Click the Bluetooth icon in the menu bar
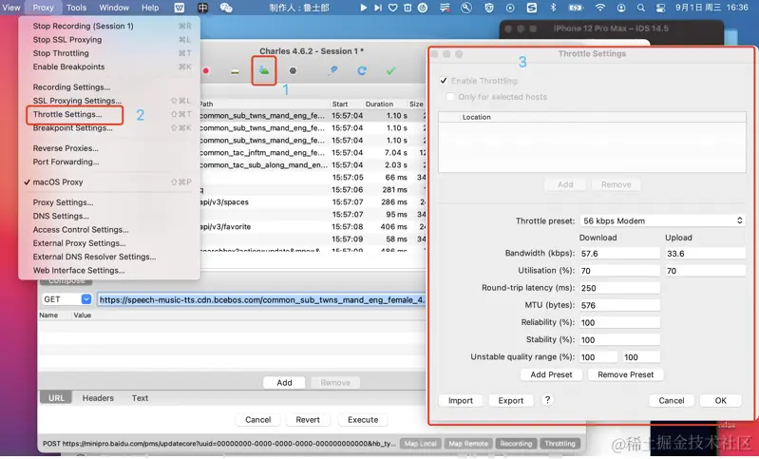 [x=553, y=8]
